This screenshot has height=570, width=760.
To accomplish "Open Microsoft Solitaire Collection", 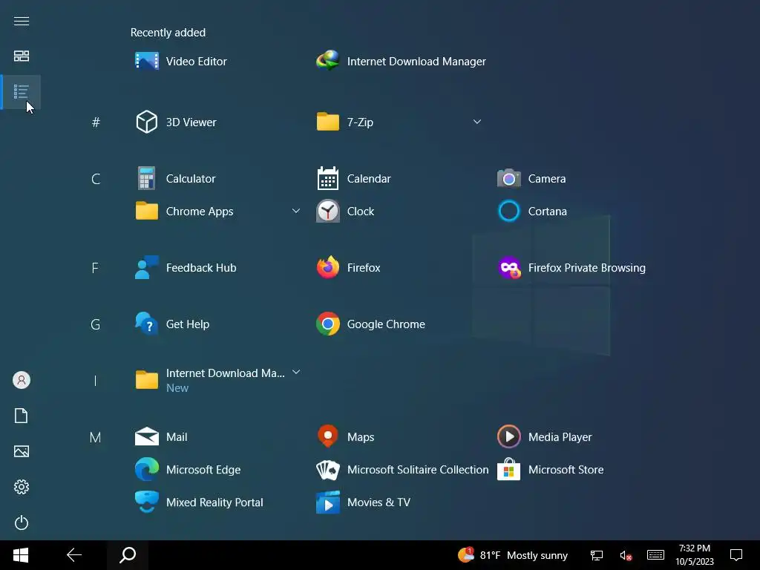I will (402, 470).
